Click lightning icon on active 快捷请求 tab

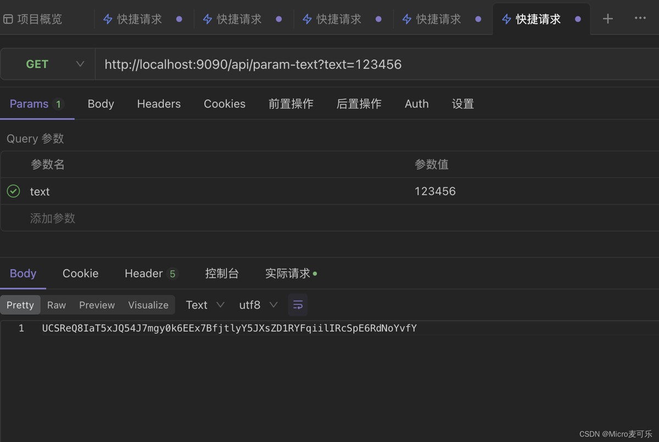pos(507,19)
